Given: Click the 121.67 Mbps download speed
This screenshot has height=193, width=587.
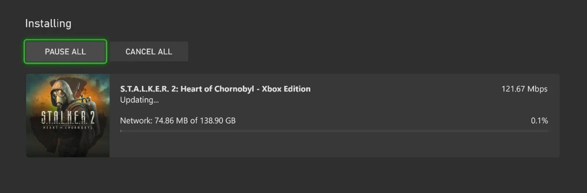Looking at the screenshot, I should 524,89.
